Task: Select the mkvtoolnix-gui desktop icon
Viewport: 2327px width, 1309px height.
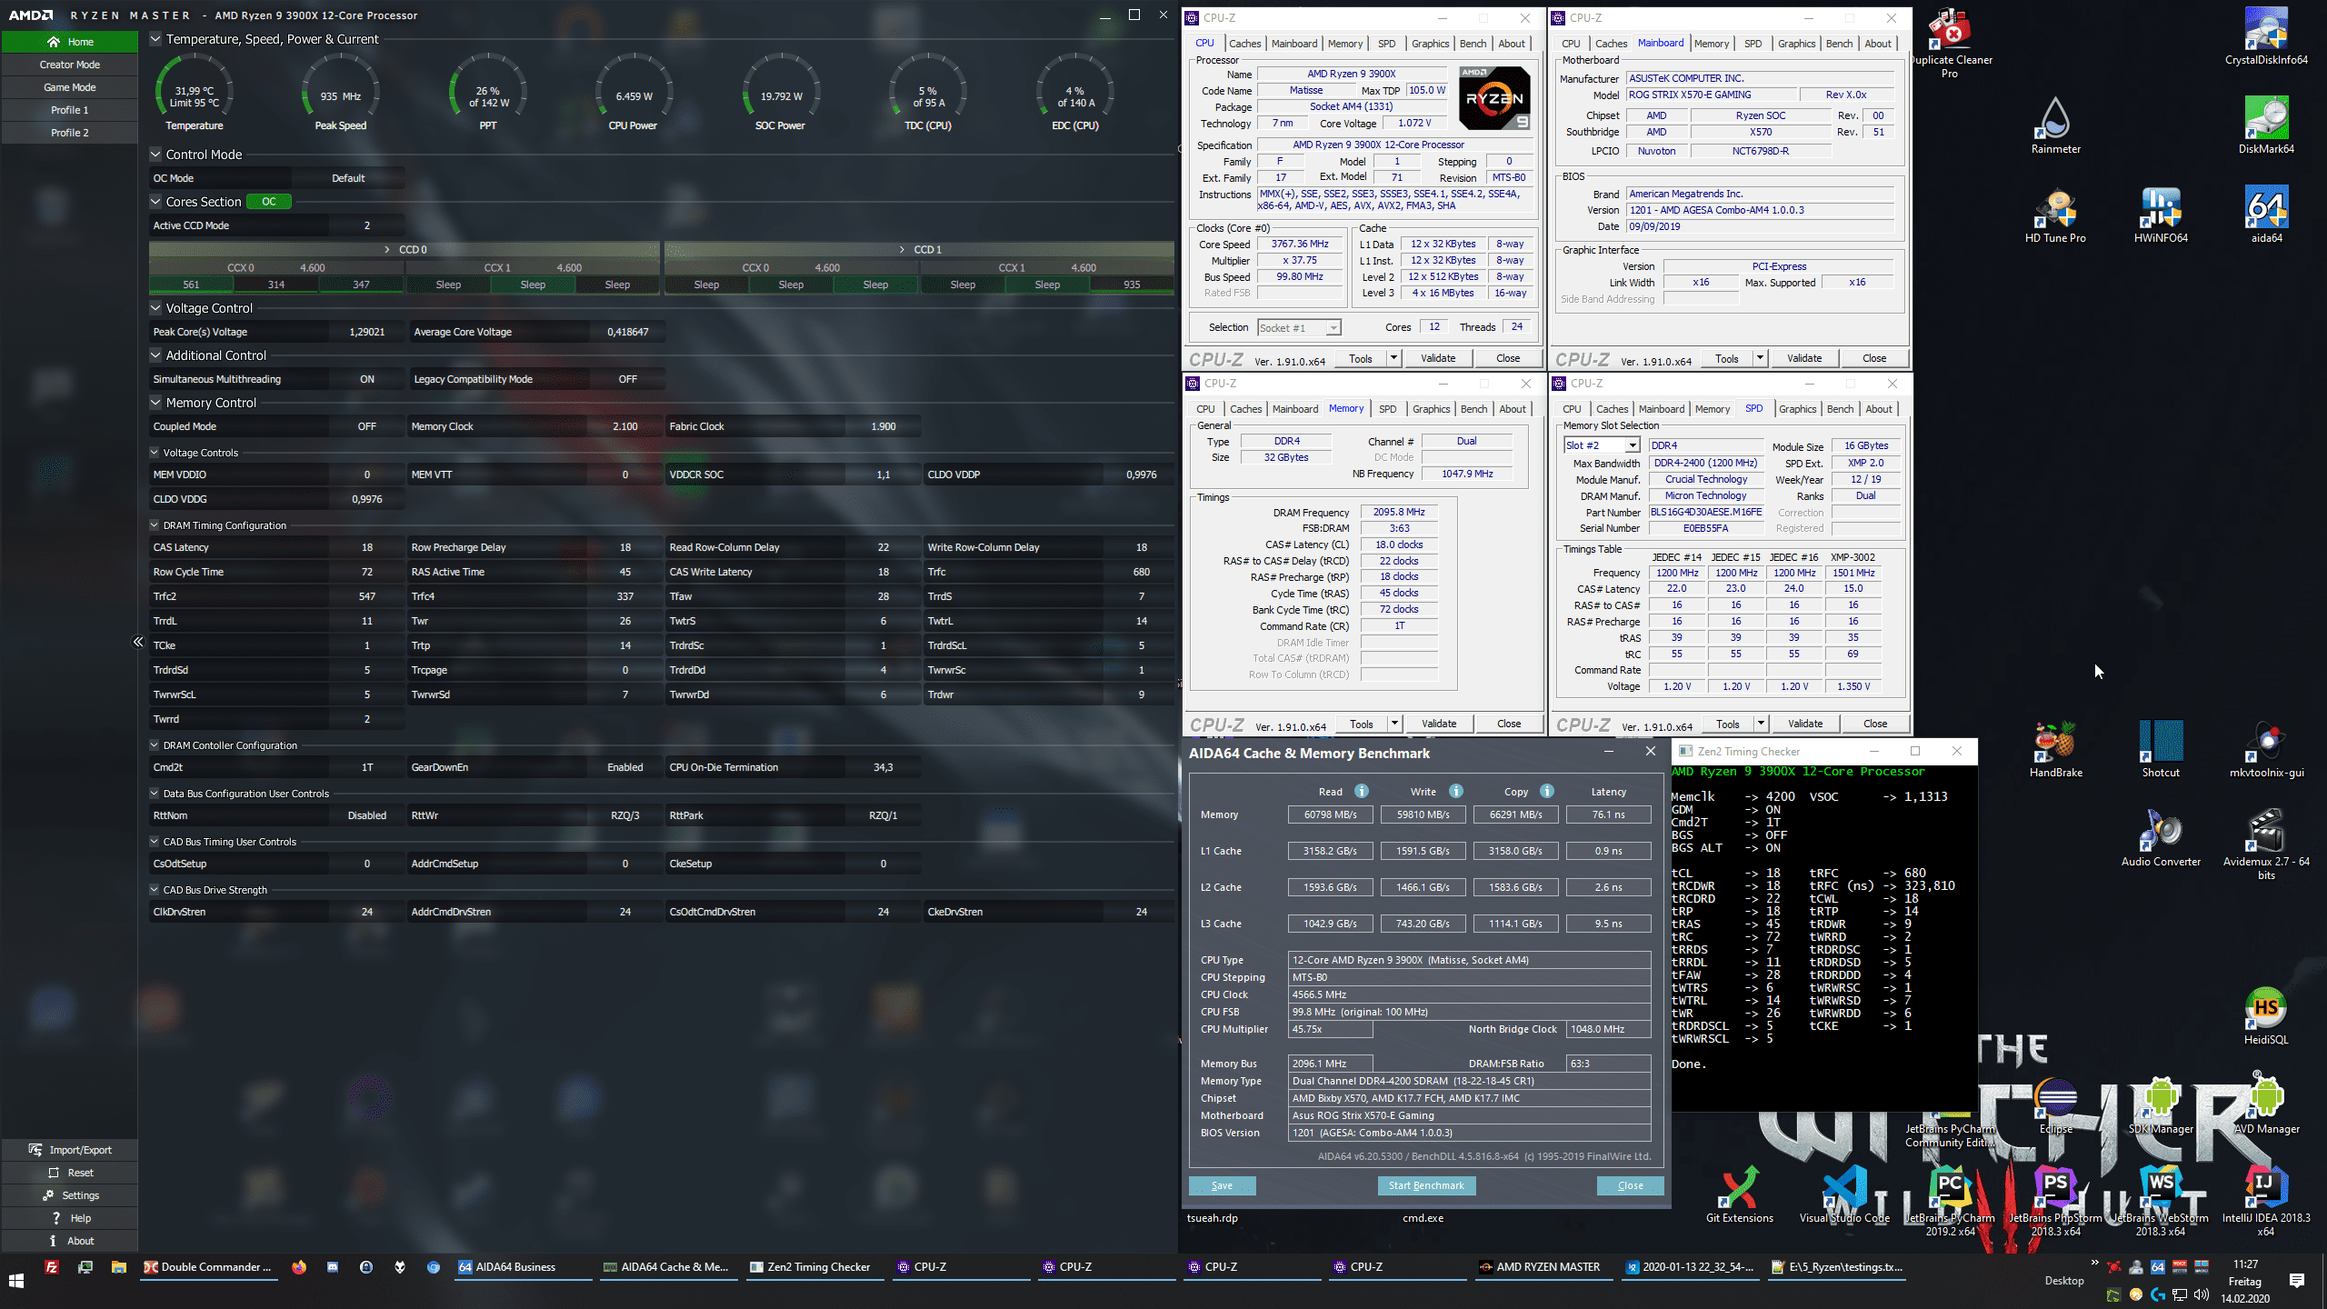Action: pyautogui.click(x=2266, y=749)
